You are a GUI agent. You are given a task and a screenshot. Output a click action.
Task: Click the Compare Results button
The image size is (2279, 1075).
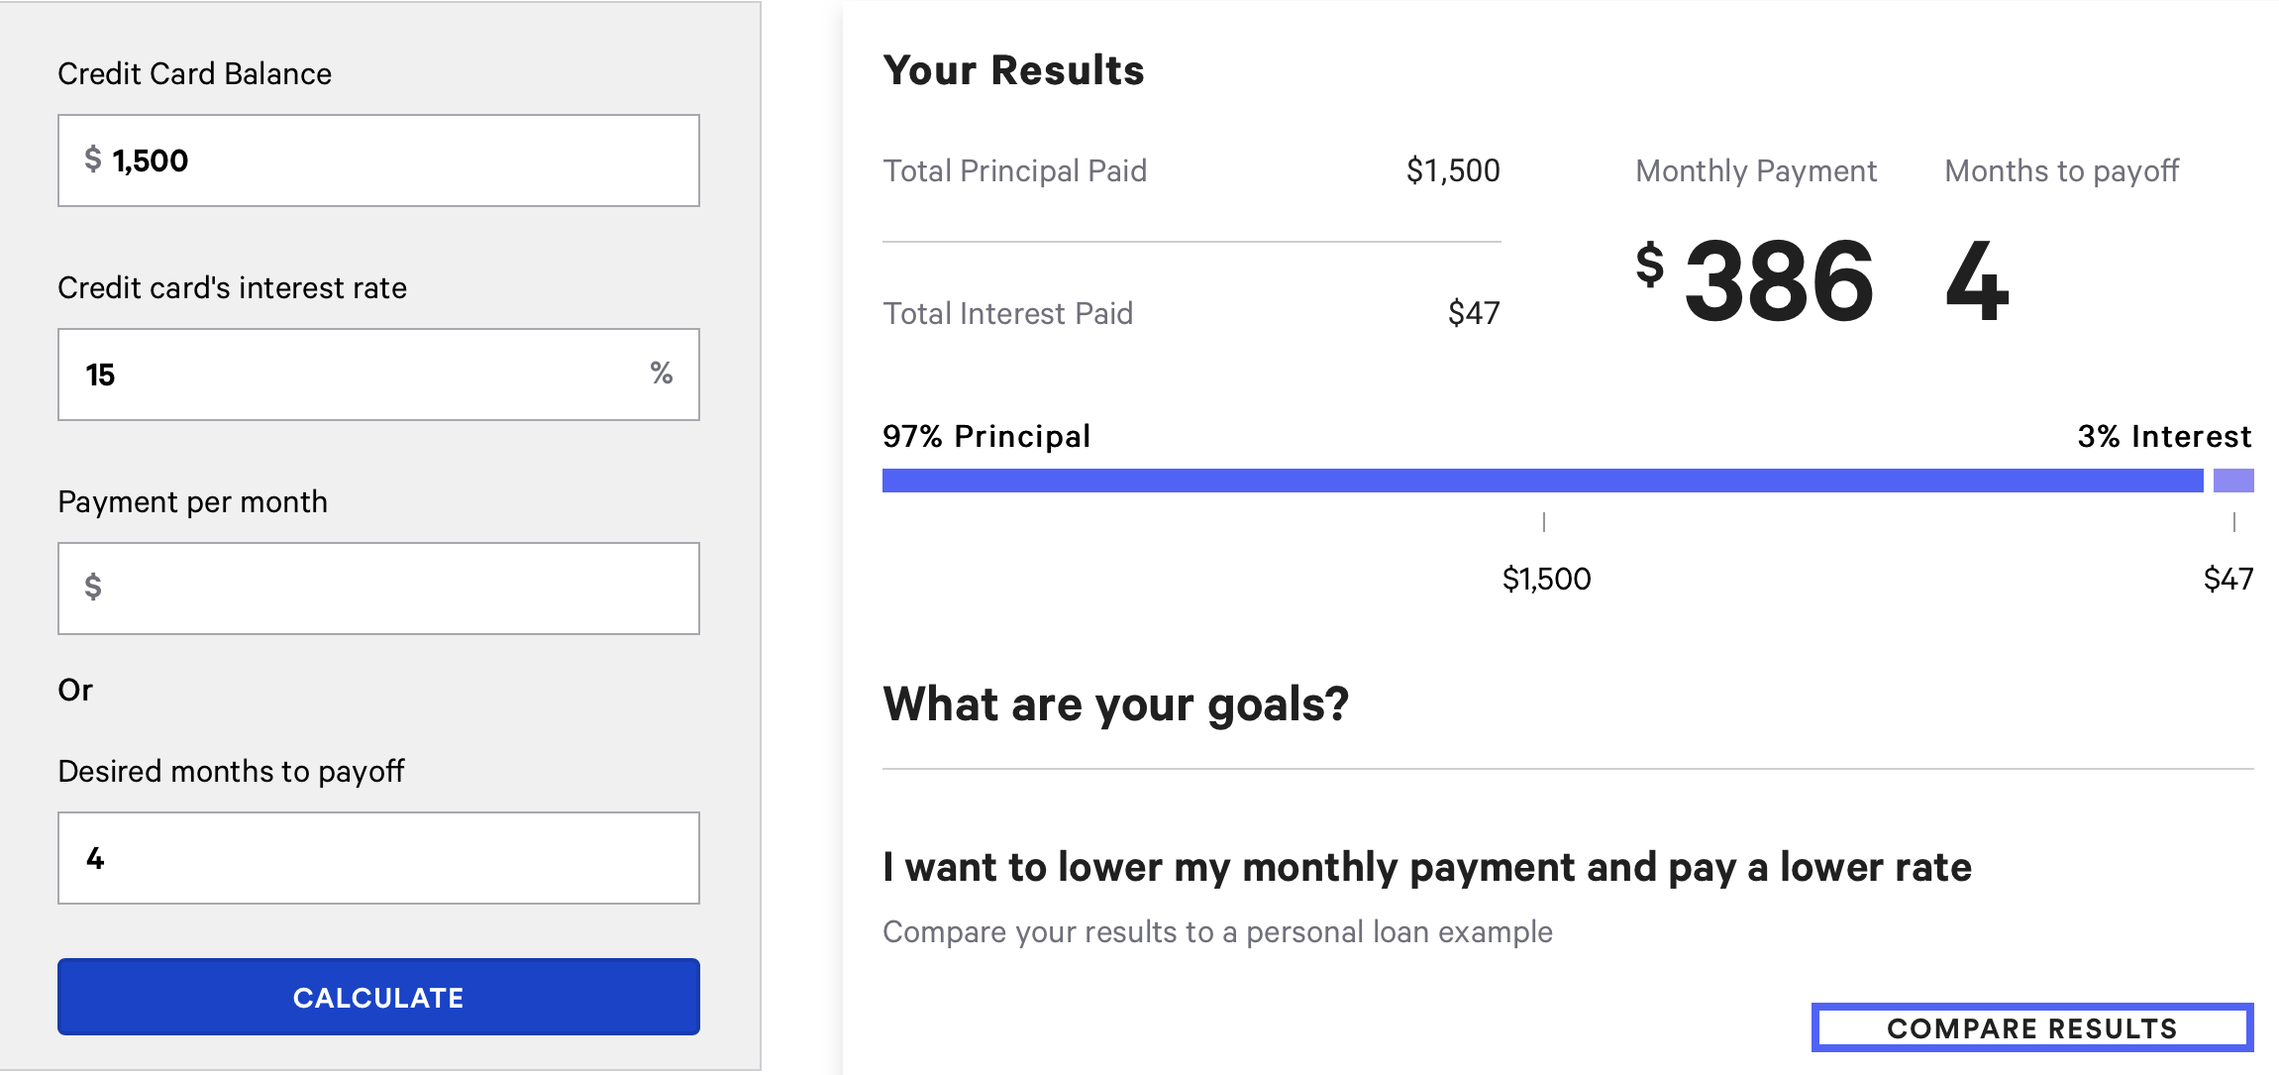(2032, 1027)
